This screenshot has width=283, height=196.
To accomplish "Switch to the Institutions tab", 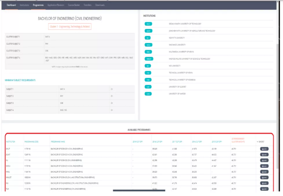I will tap(24, 5).
